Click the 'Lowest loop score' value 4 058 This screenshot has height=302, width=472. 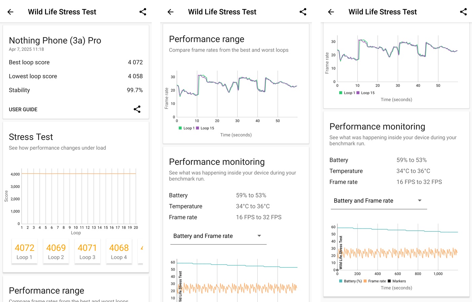click(135, 76)
